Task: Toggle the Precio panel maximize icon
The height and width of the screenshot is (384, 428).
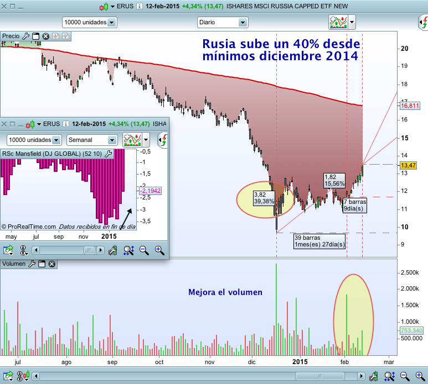Action: click(36, 36)
